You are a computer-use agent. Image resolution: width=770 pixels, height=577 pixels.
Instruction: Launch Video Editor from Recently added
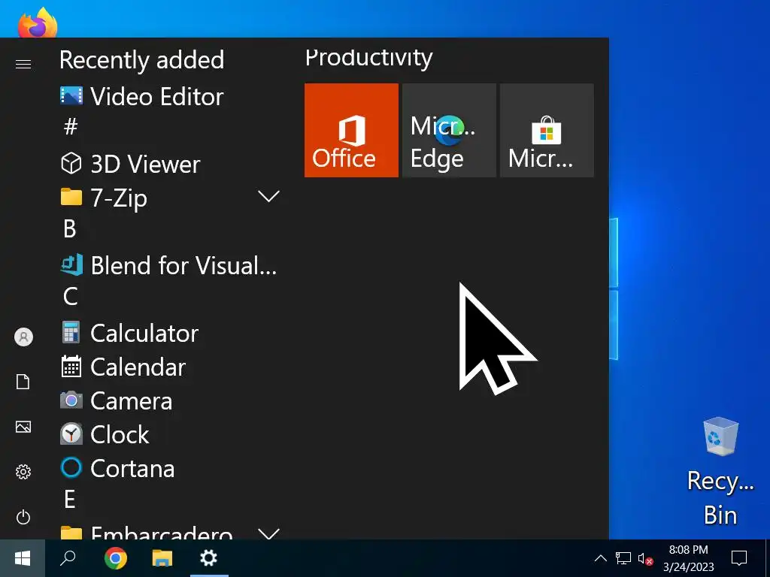tap(171, 97)
